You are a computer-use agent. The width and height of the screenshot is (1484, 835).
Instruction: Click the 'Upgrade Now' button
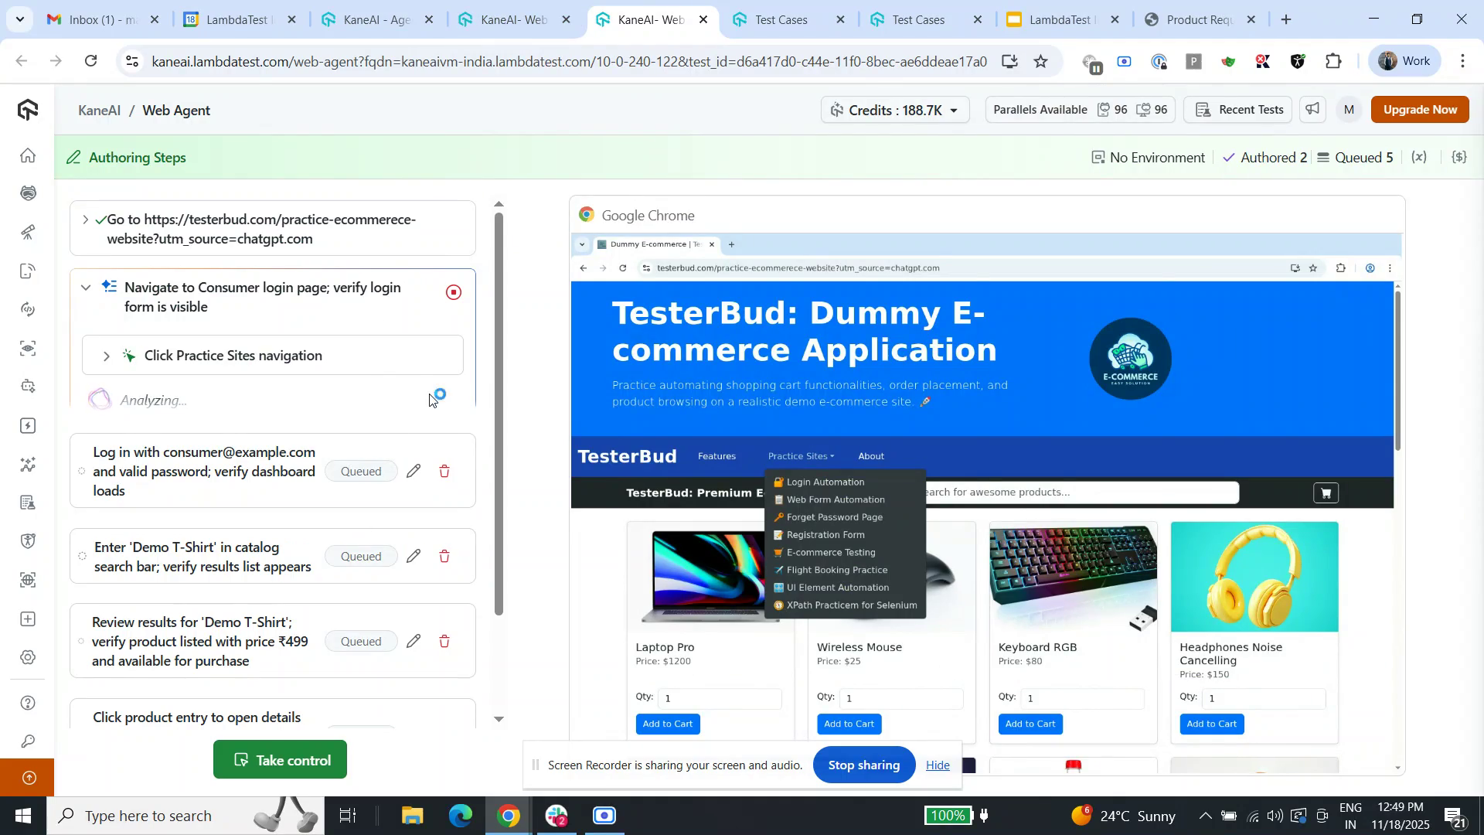point(1420,109)
